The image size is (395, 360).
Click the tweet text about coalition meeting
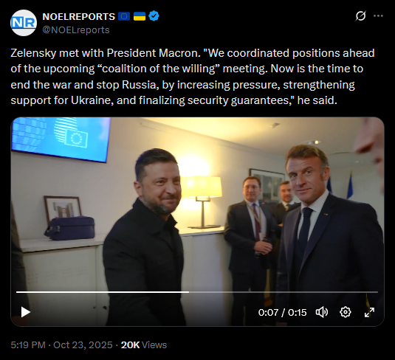pos(193,77)
